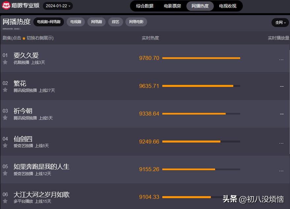Open the 繁花 series title

click(x=20, y=83)
